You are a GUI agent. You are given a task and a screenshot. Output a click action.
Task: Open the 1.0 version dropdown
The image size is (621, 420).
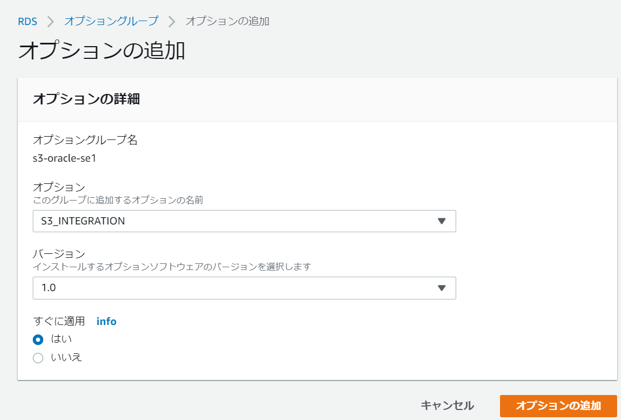pyautogui.click(x=244, y=288)
